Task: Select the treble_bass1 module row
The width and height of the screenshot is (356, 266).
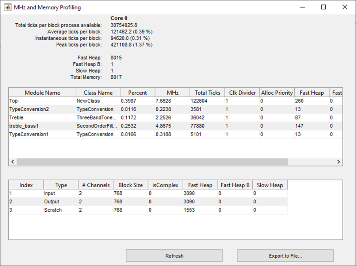Action: click(42, 126)
